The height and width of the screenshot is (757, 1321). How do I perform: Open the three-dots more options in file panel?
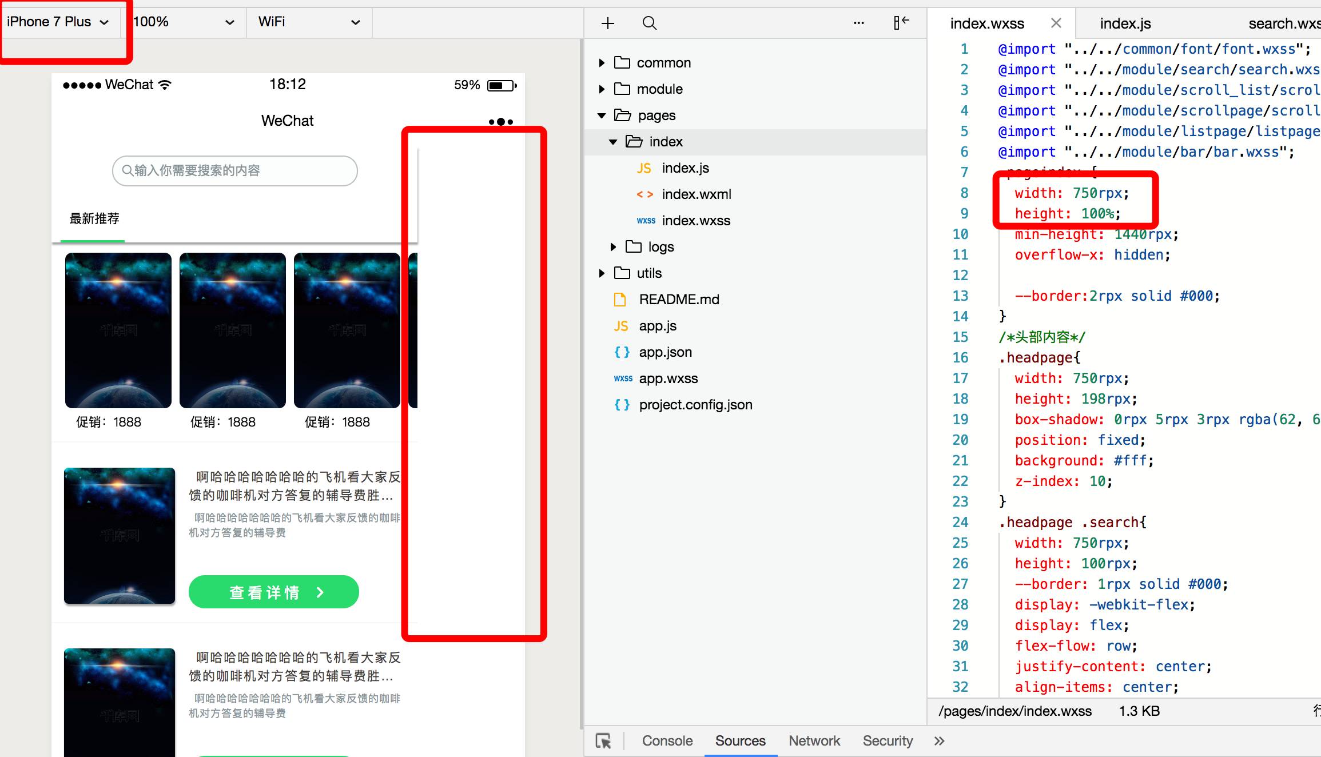(x=858, y=23)
